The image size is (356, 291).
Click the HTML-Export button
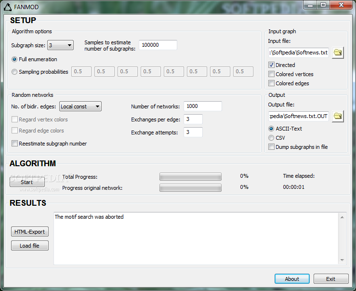point(30,232)
